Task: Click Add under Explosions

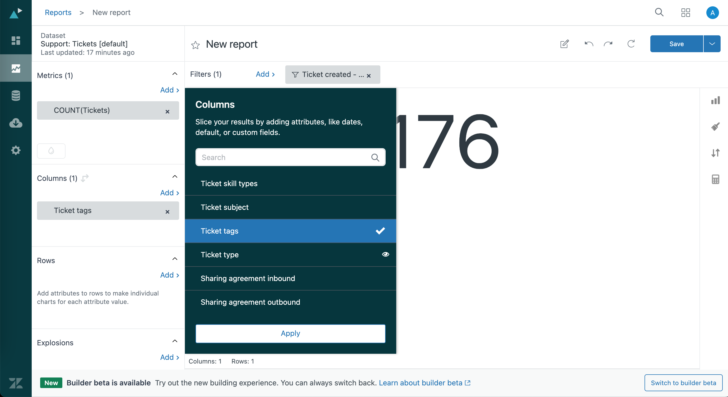Action: pos(170,357)
